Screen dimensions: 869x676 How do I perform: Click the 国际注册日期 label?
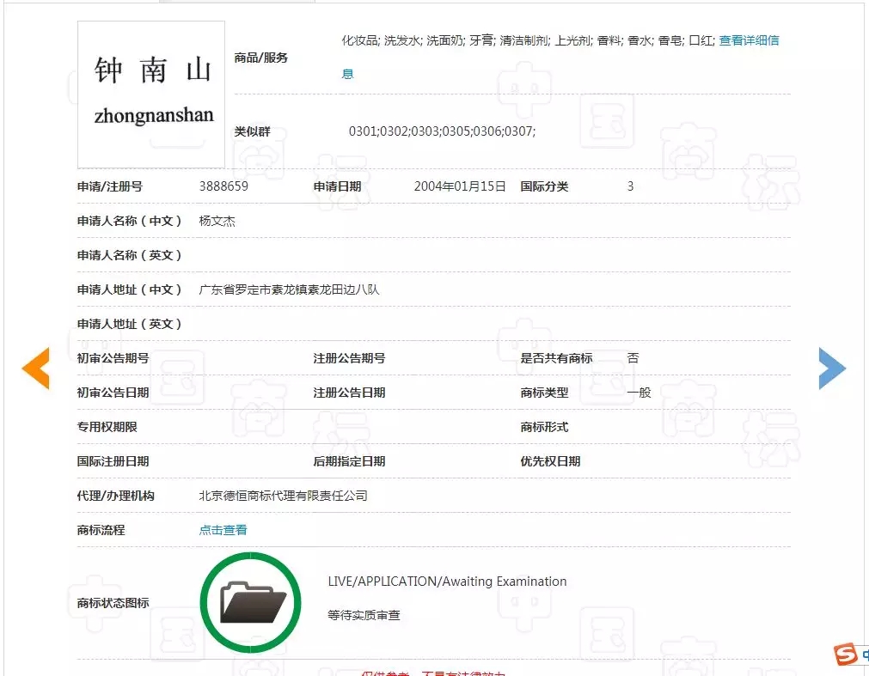[x=113, y=461]
